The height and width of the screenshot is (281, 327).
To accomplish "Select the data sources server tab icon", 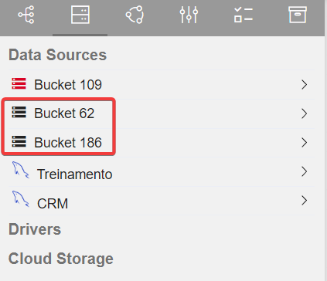I will point(80,15).
